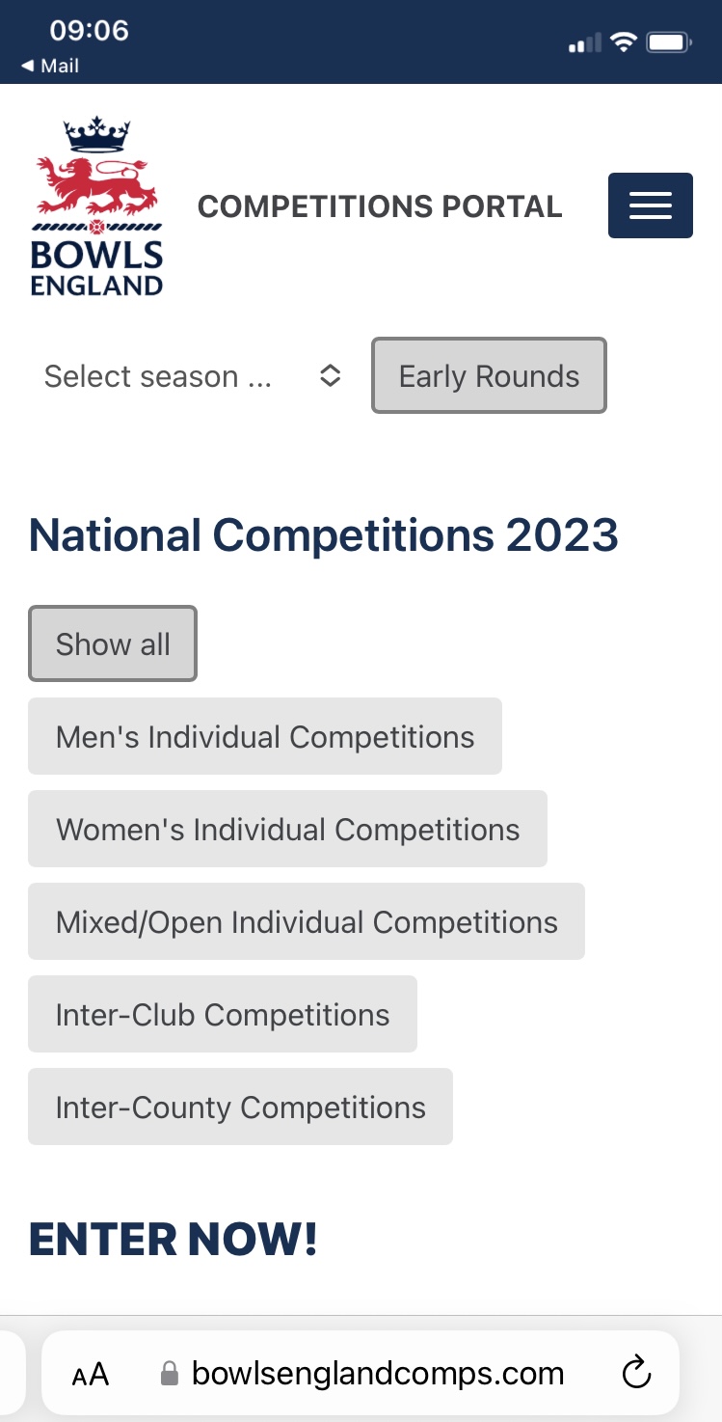Filter by Men's Individual Competitions
Screen dimensions: 722x1422
[x=265, y=736]
